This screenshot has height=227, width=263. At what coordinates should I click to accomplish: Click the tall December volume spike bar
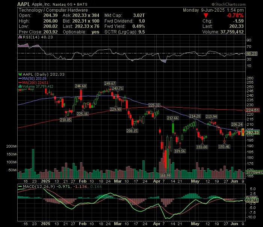tap(33, 164)
